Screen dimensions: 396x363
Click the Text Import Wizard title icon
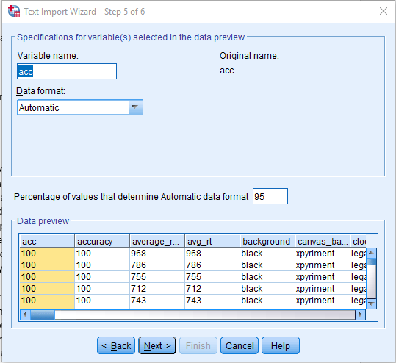point(14,12)
